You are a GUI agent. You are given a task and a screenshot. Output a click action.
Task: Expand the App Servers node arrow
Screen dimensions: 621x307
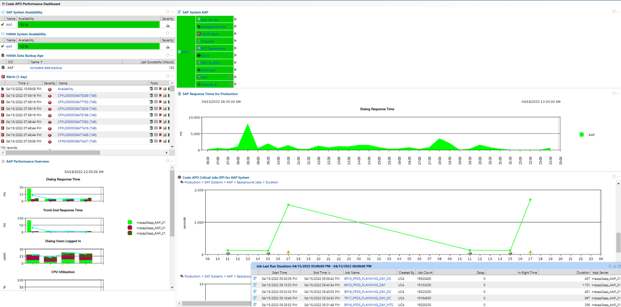pos(236,19)
